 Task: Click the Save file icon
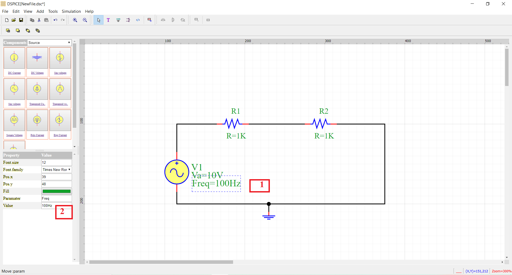[x=21, y=20]
